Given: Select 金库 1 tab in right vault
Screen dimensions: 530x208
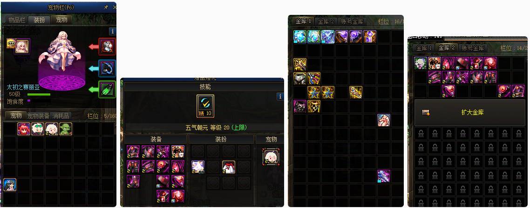Looking at the screenshot, I should click(x=424, y=48).
